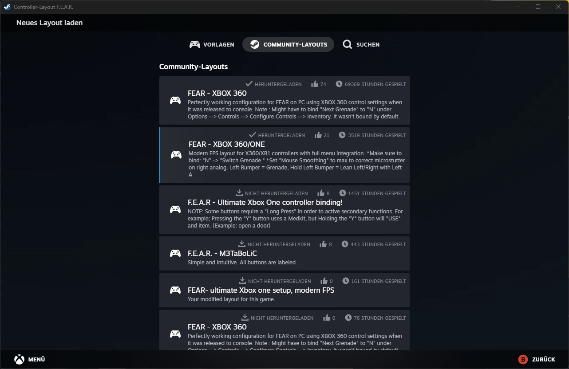Click the 1451 Stunden Gespielt label
Image resolution: width=569 pixels, height=369 pixels.
(377, 193)
